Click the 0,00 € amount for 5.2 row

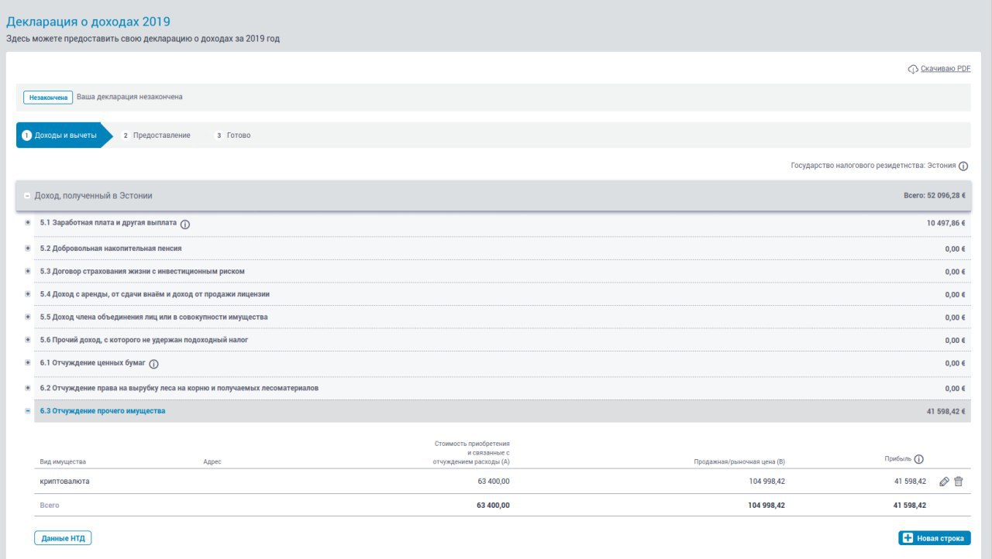coord(955,249)
